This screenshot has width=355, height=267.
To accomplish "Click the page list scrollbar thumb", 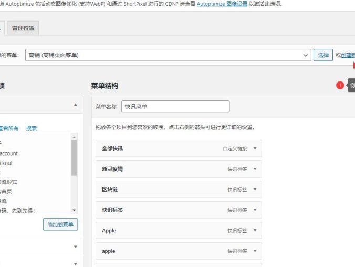I will [74, 158].
